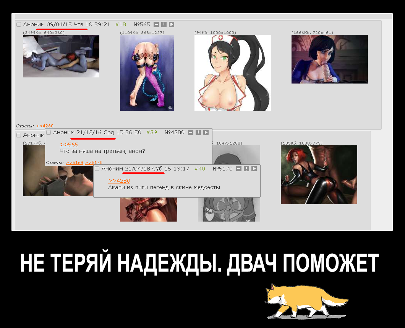Tick the checkbox of the post below №565
Viewport: 405px width, 328px height.
click(x=19, y=135)
